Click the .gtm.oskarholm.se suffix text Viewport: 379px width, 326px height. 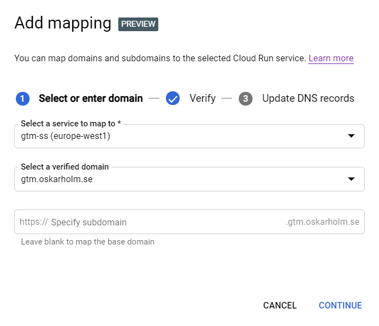click(x=322, y=222)
